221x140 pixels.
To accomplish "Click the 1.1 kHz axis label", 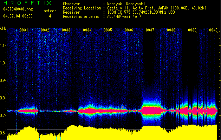I will pos(3,45).
